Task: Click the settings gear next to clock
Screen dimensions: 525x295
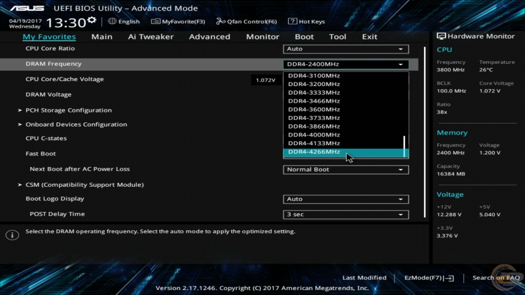Action: (x=92, y=20)
